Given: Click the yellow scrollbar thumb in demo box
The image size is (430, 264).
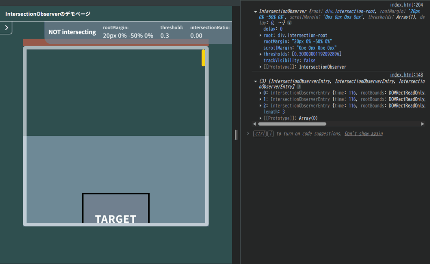Looking at the screenshot, I should (203, 58).
